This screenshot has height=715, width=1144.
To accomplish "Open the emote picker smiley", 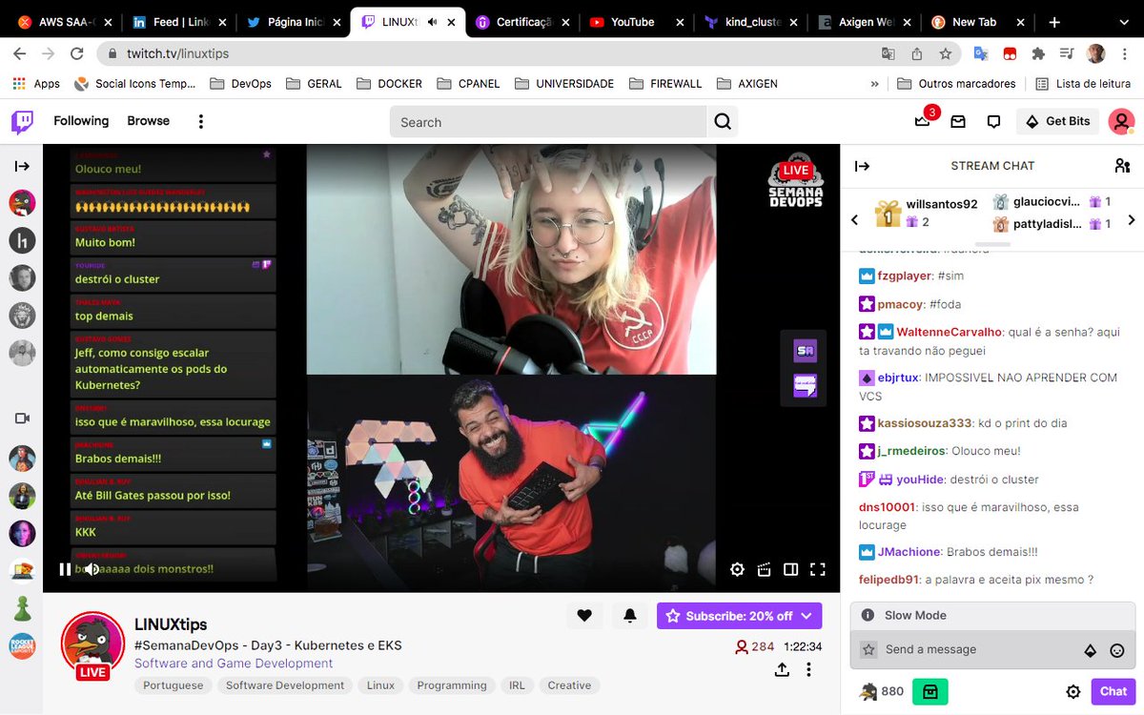I will pos(1117,650).
